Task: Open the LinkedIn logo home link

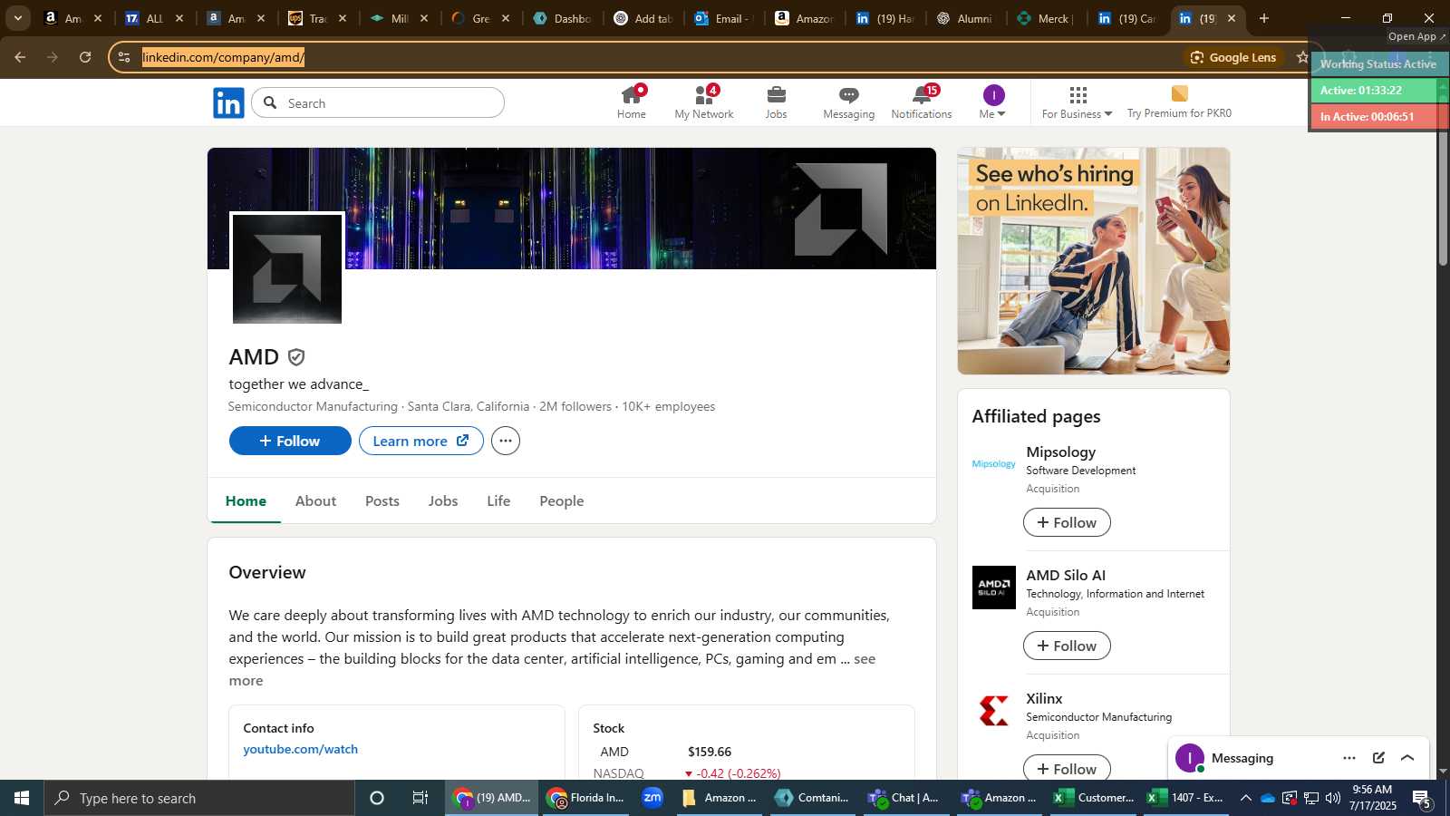Action: [228, 103]
